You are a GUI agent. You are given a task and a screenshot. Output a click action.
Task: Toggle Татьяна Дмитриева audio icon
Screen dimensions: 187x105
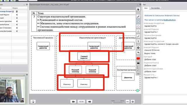(x=17, y=31)
